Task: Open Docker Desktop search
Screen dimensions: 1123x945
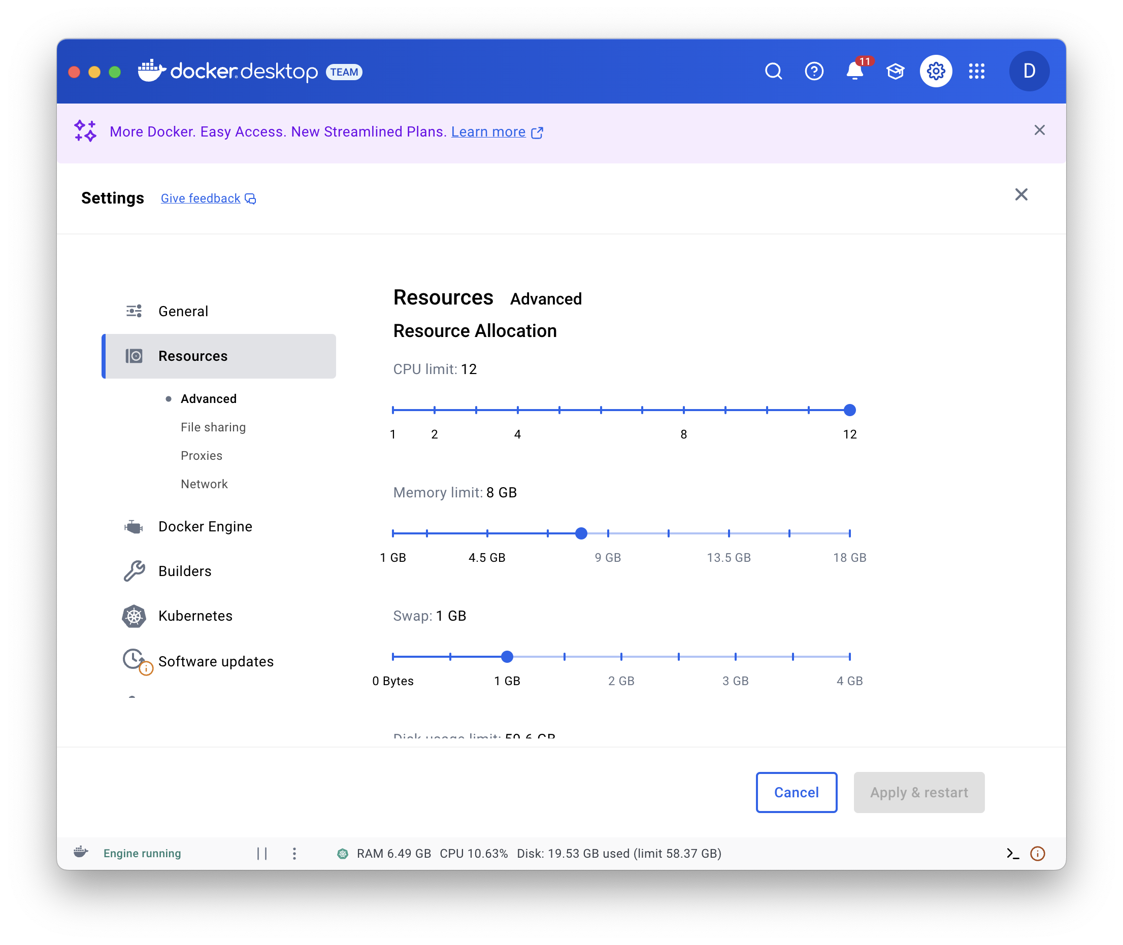Action: (x=773, y=71)
